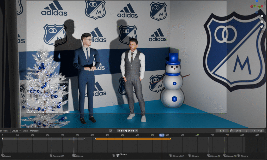Click the pan hand icon in viewport
The height and width of the screenshot is (160, 267).
(262, 22)
